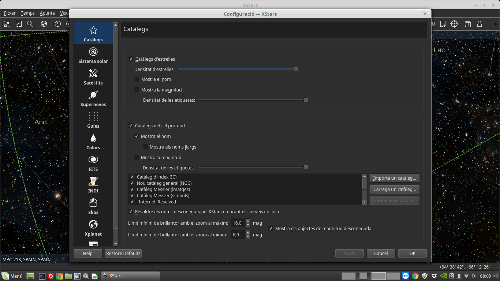
Task: Open the terminal from the taskbar
Action: (x=42, y=276)
